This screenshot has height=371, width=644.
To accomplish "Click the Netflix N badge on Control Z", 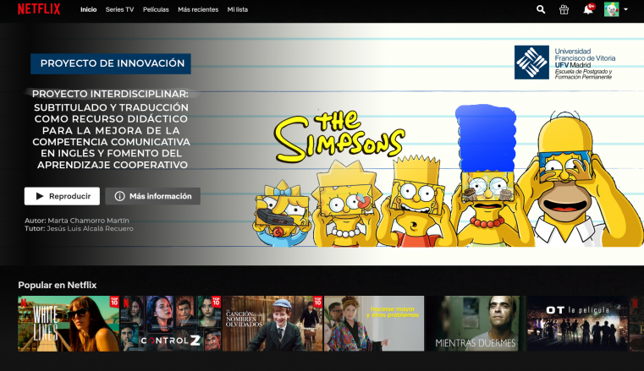I will tap(126, 303).
